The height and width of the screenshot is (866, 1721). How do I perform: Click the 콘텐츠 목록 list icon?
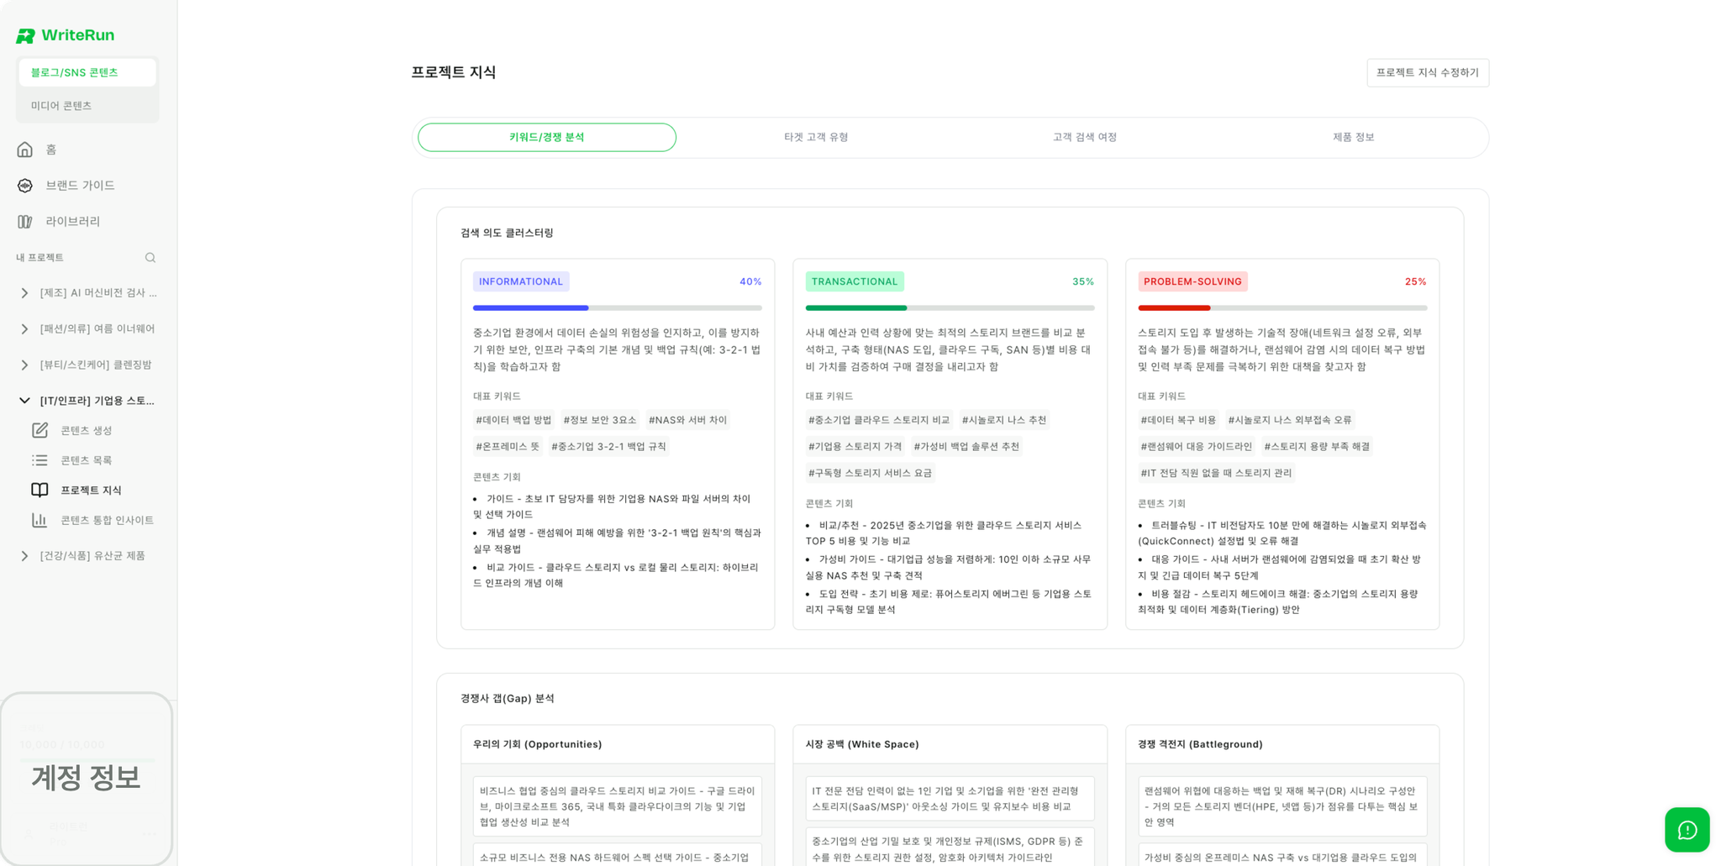(39, 460)
